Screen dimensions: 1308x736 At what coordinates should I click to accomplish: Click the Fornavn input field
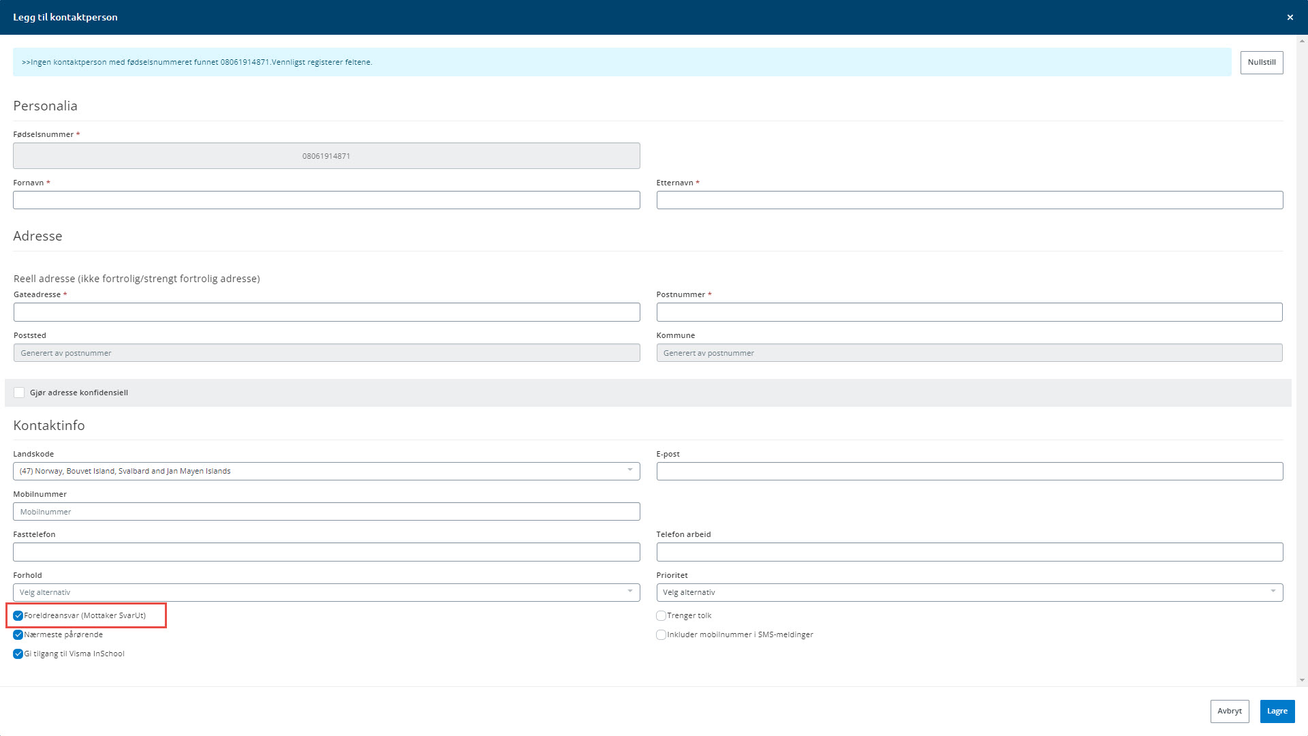pyautogui.click(x=326, y=200)
